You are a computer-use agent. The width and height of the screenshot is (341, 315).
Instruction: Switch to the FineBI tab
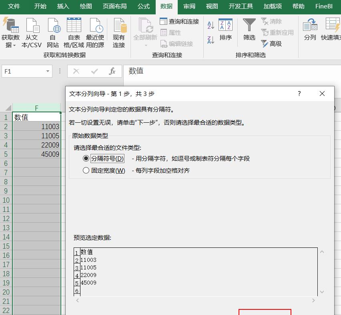pos(324,6)
